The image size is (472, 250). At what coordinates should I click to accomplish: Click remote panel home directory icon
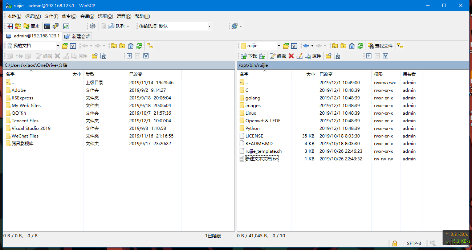pos(351,46)
